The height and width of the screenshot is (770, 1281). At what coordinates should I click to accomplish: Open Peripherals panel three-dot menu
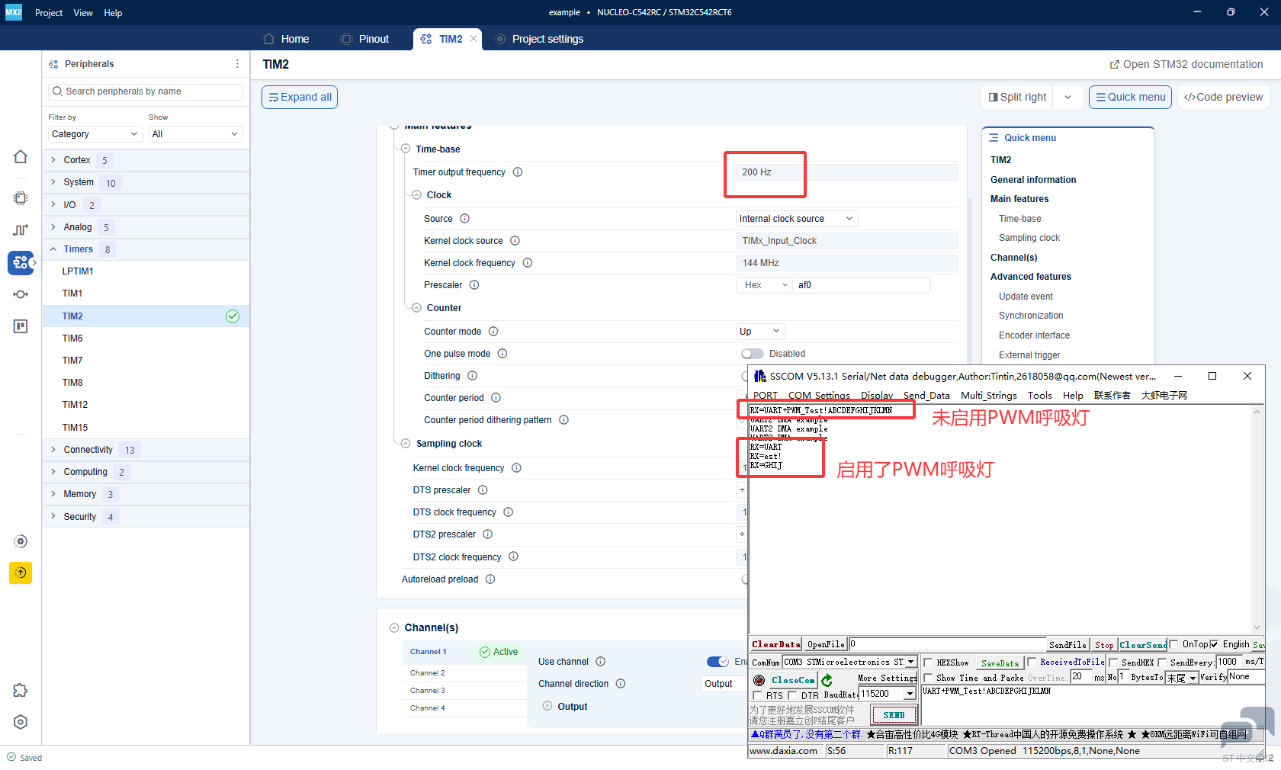(237, 64)
